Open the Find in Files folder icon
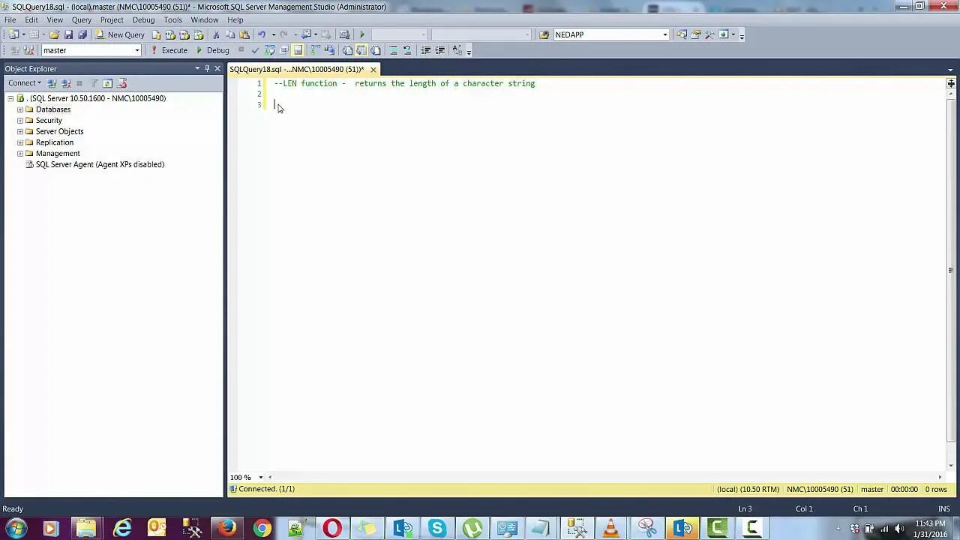 point(544,34)
